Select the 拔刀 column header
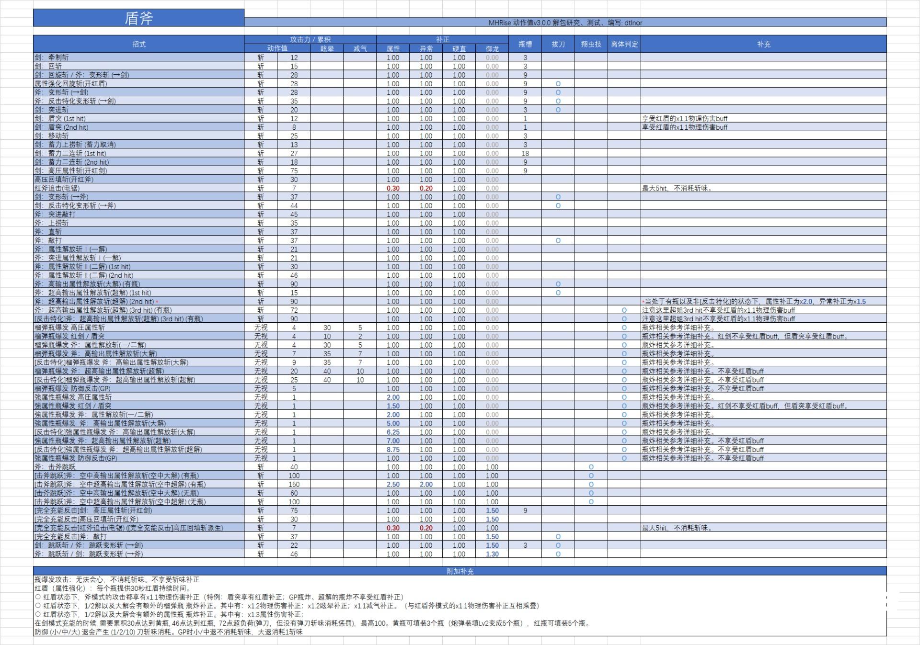The width and height of the screenshot is (920, 645). click(x=558, y=44)
